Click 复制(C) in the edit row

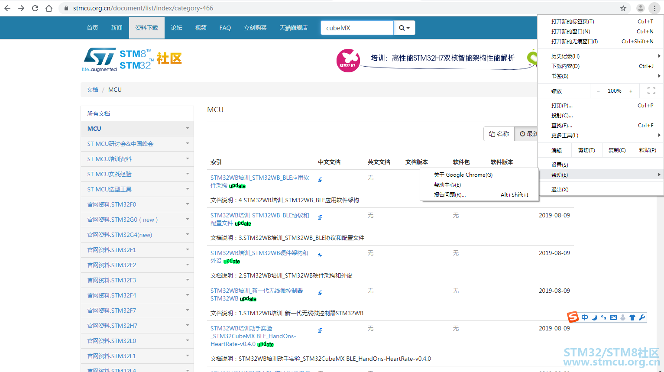pos(617,150)
